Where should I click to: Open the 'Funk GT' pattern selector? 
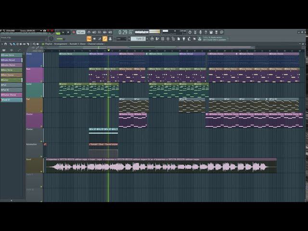click(x=139, y=38)
